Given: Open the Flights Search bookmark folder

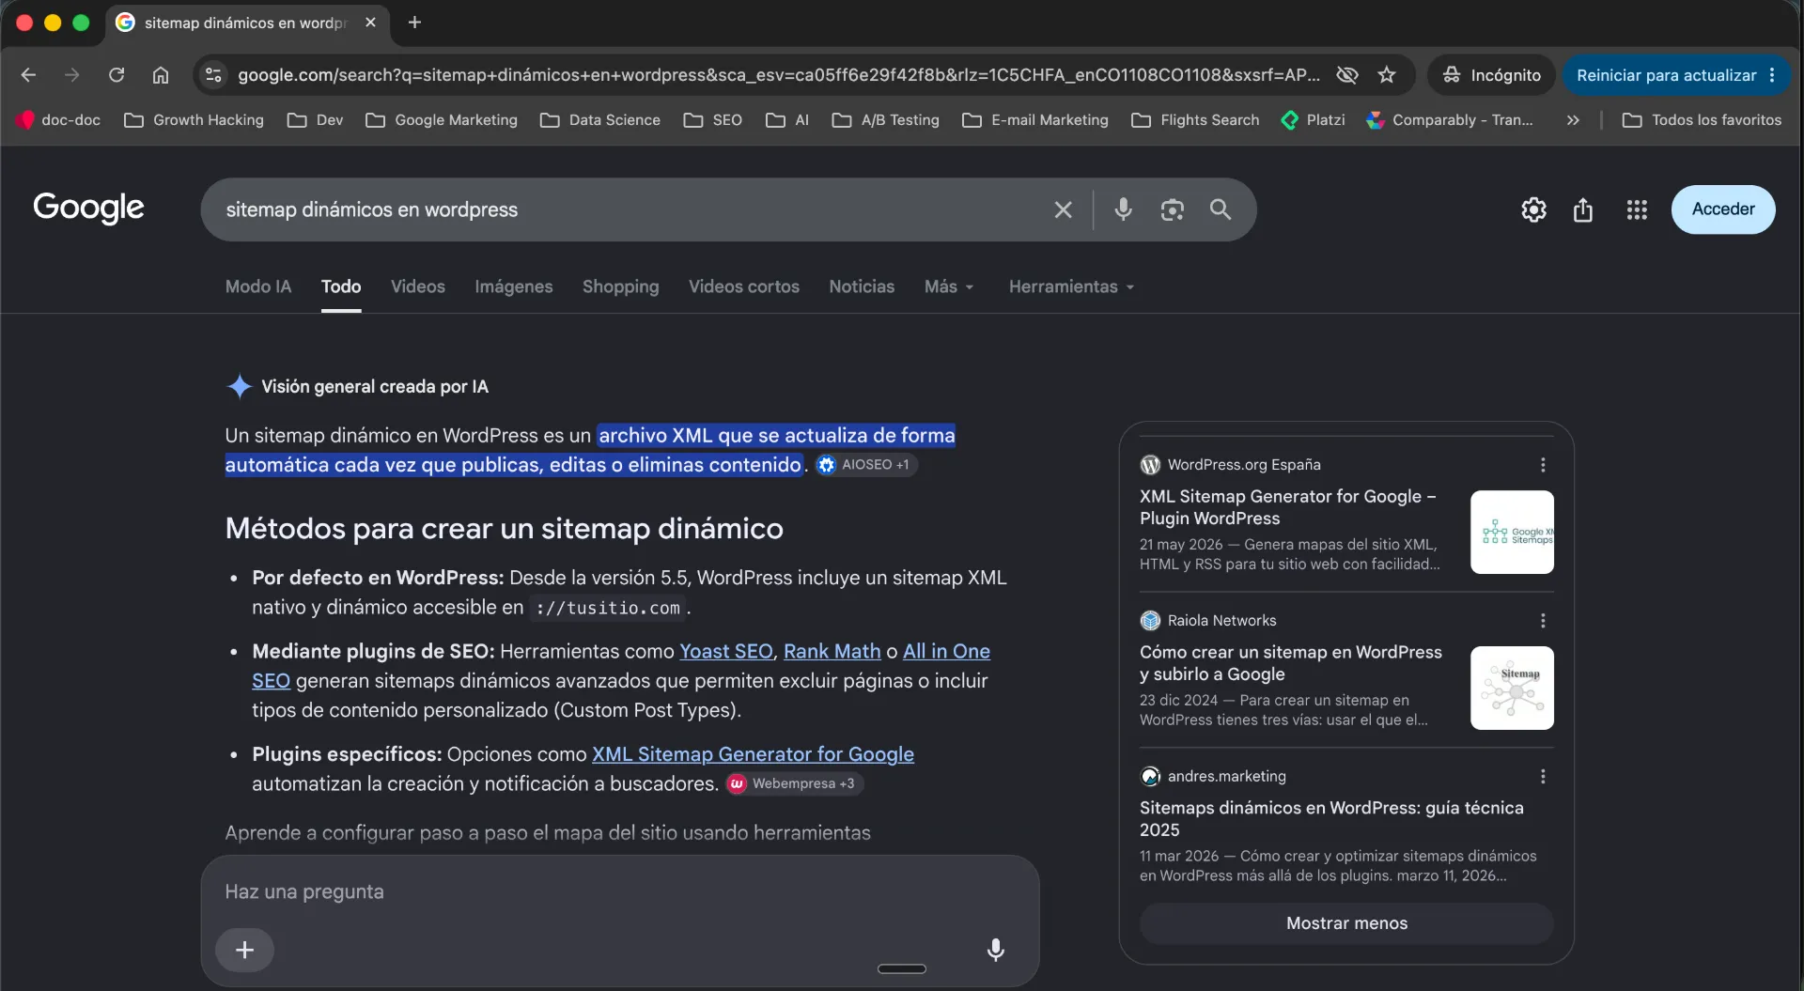Looking at the screenshot, I should point(1195,120).
